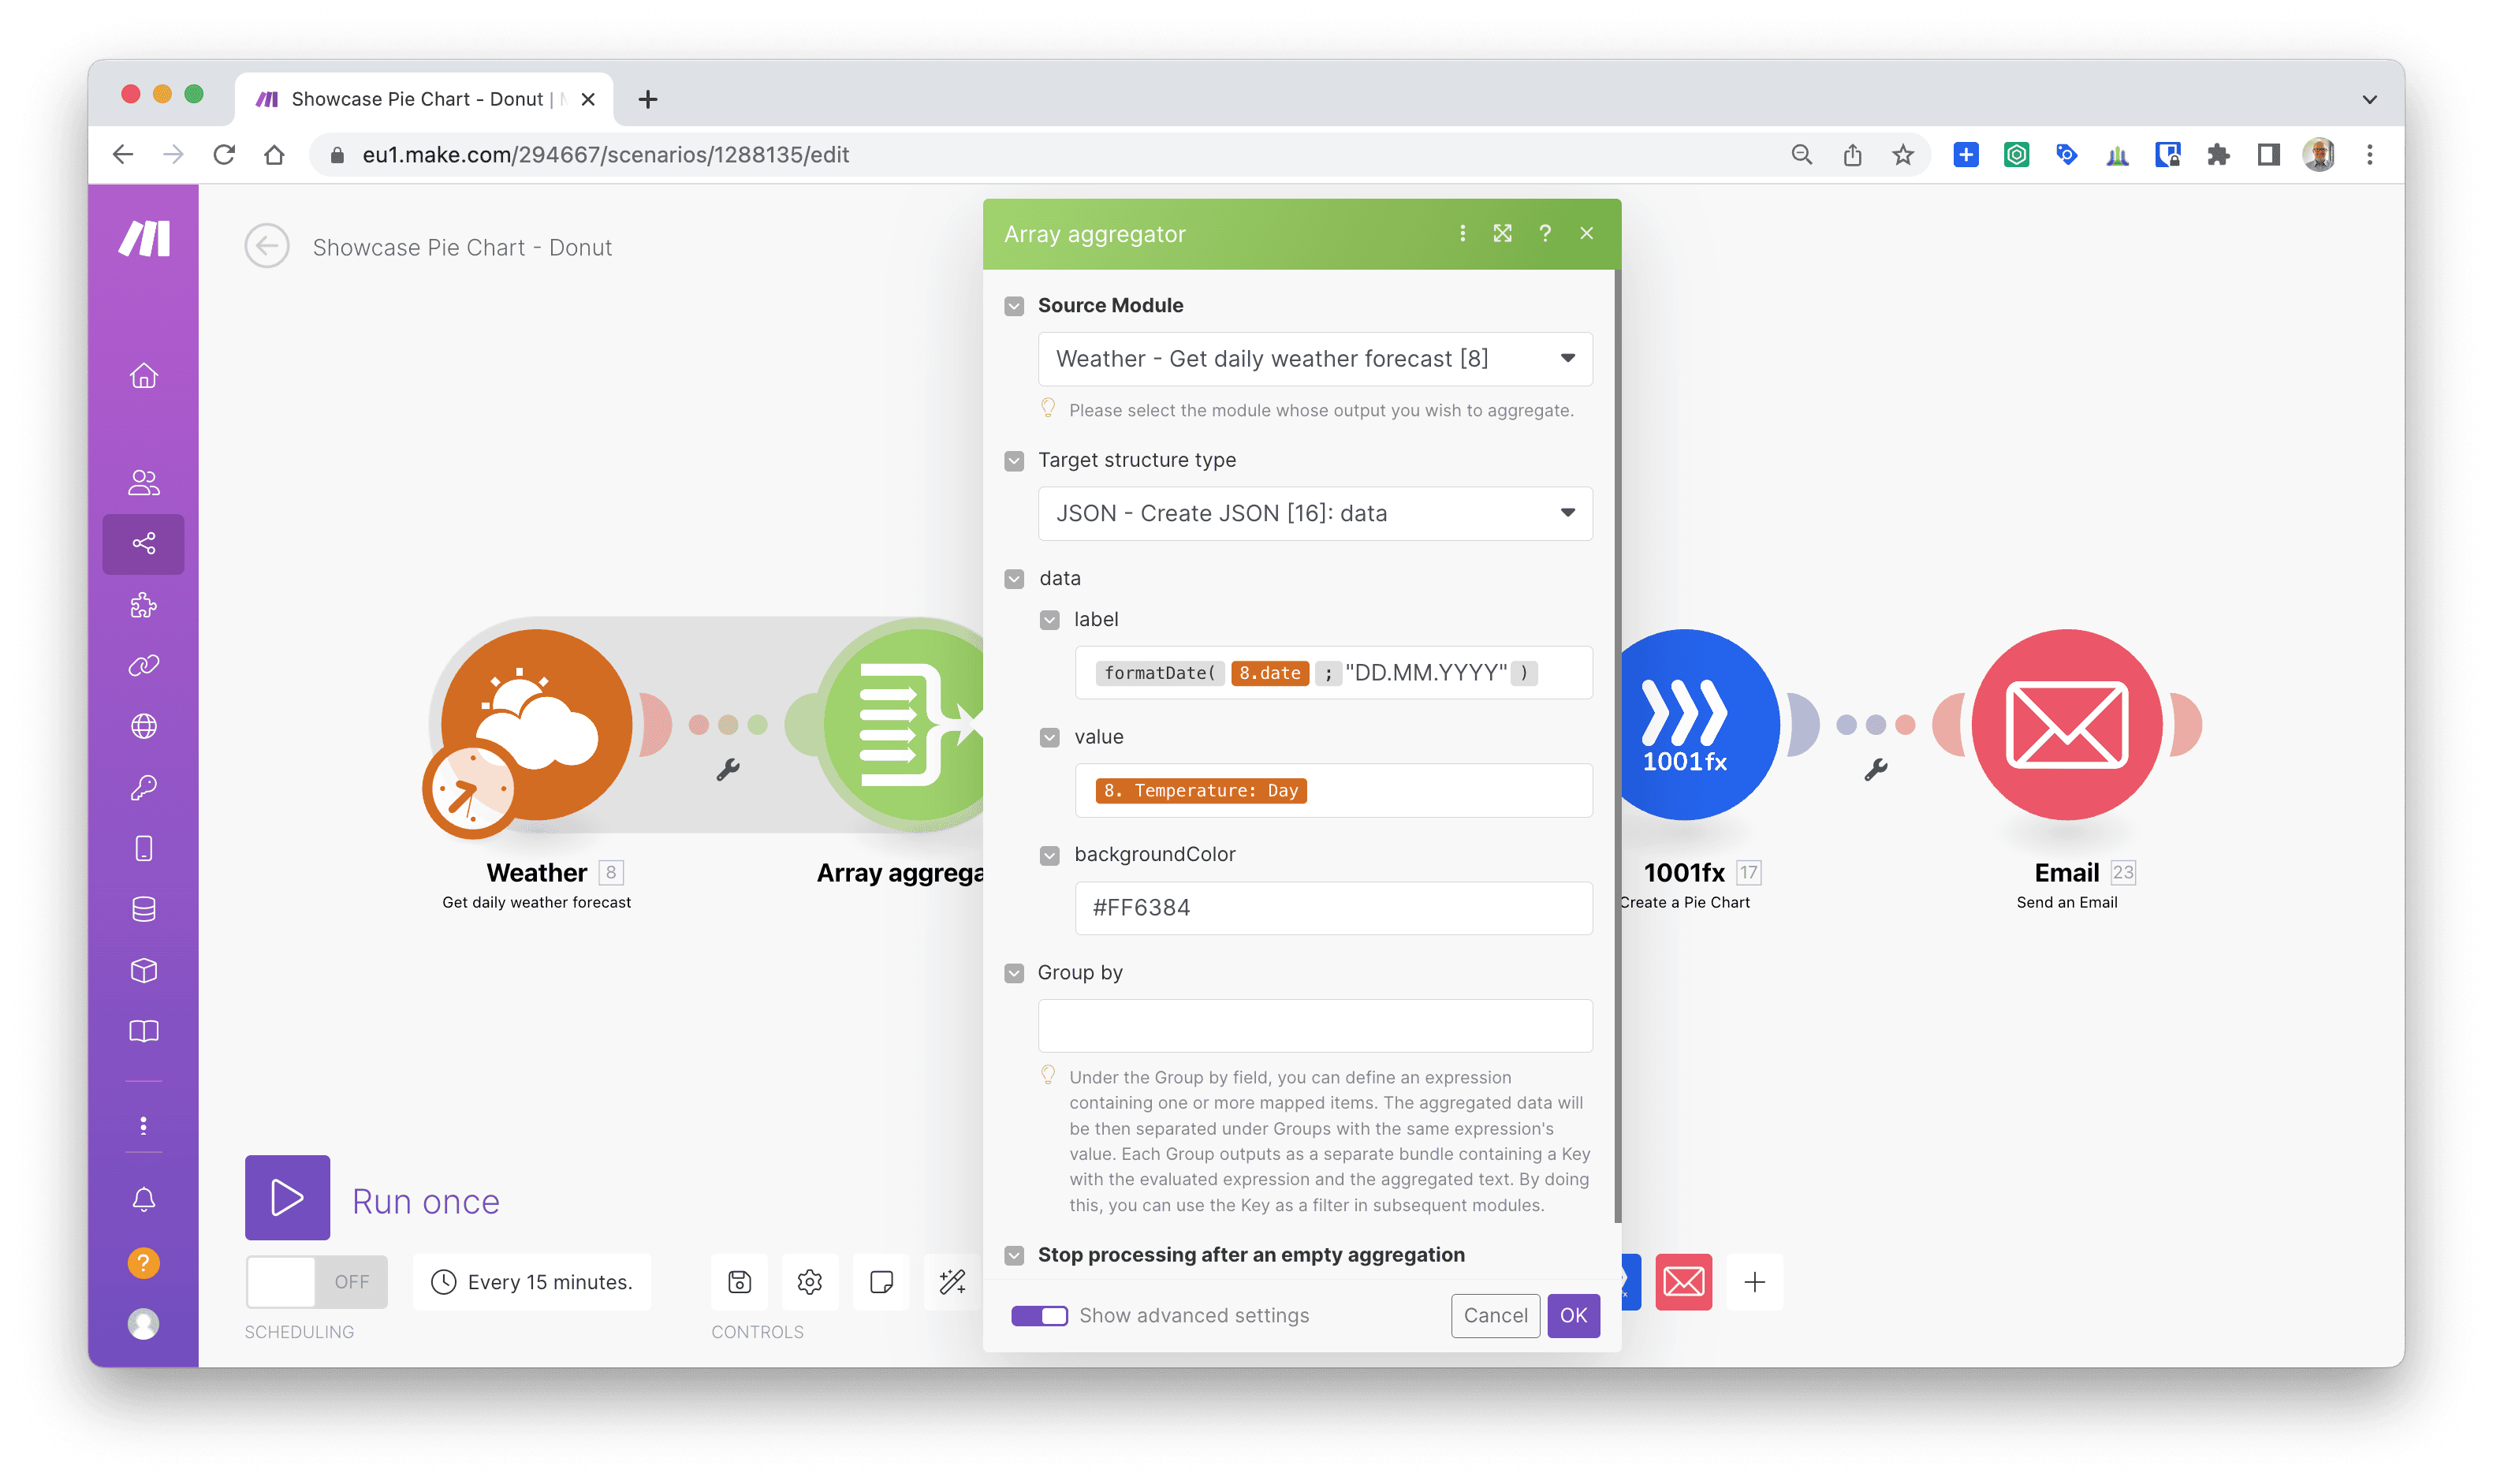Viewport: 2493px width, 1484px height.
Task: Click the Email module icon
Action: (2066, 724)
